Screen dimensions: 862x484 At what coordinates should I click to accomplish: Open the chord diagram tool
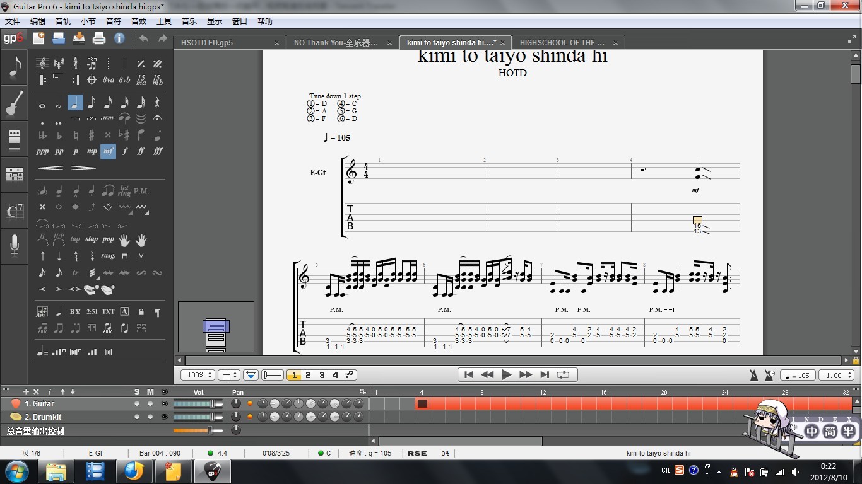42,312
